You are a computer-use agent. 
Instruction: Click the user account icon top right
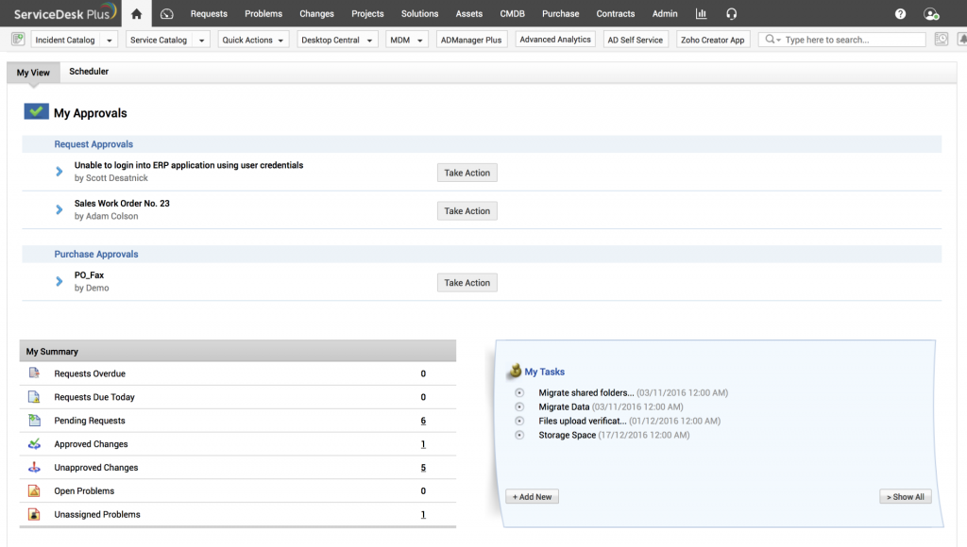pos(932,14)
